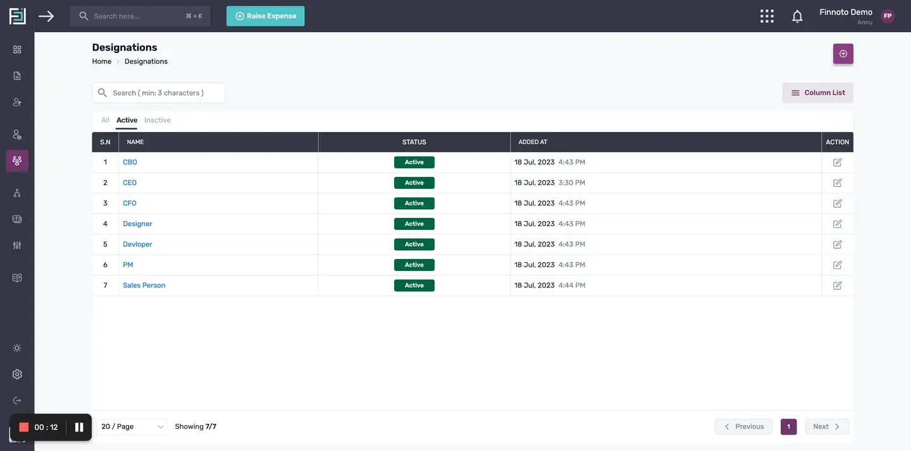This screenshot has height=451, width=911.
Task: Pause the screen recording
Action: (79, 427)
